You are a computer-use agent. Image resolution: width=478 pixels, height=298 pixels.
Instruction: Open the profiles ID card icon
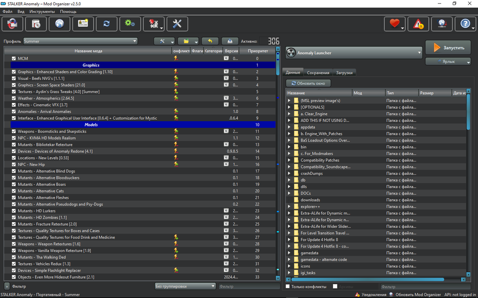pos(83,23)
